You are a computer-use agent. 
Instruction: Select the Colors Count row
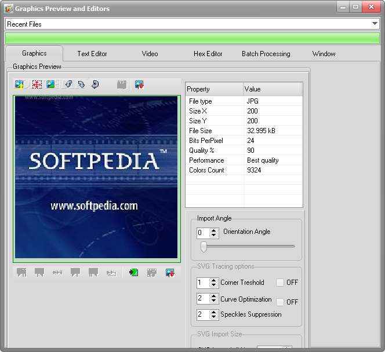[x=244, y=170]
